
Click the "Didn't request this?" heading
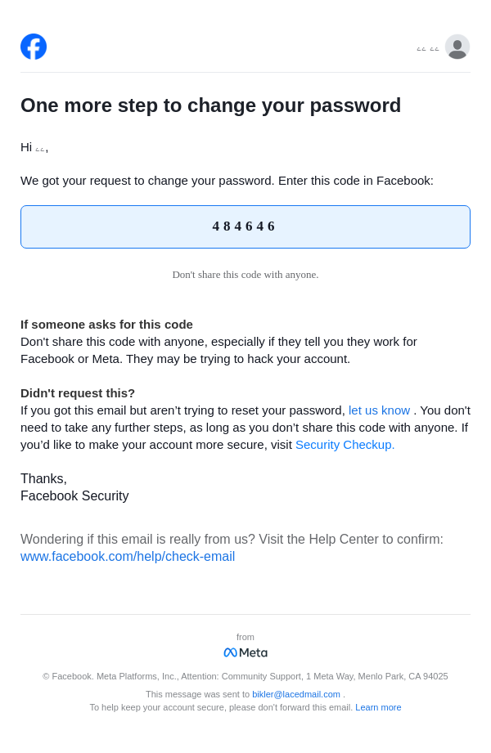coord(78,392)
